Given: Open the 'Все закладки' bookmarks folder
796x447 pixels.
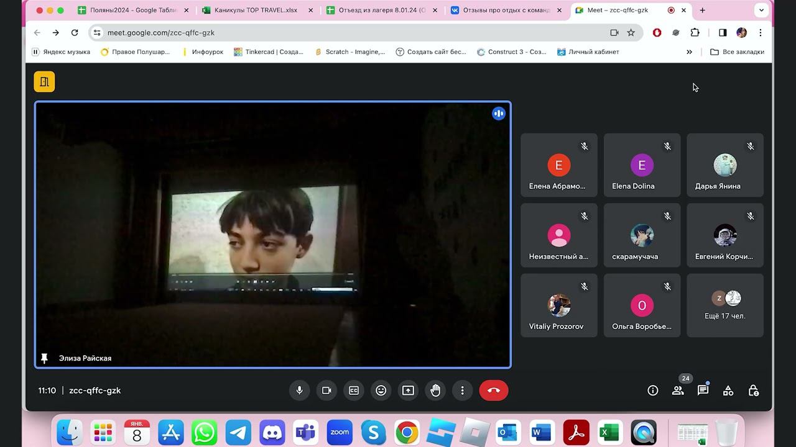Looking at the screenshot, I should [737, 52].
